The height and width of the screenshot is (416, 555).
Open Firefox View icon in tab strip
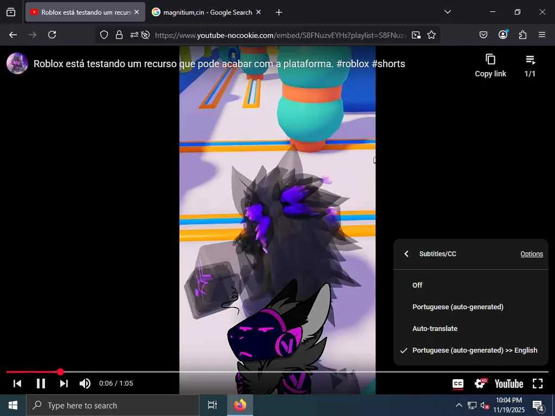(x=11, y=12)
